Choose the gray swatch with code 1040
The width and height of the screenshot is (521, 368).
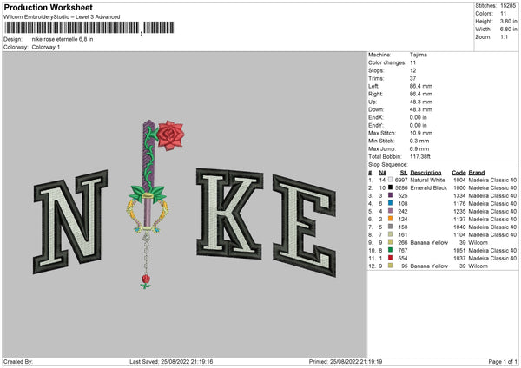coord(391,227)
